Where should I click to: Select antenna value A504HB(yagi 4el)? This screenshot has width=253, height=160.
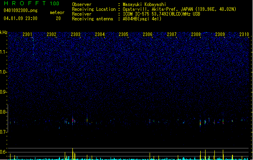point(142,19)
